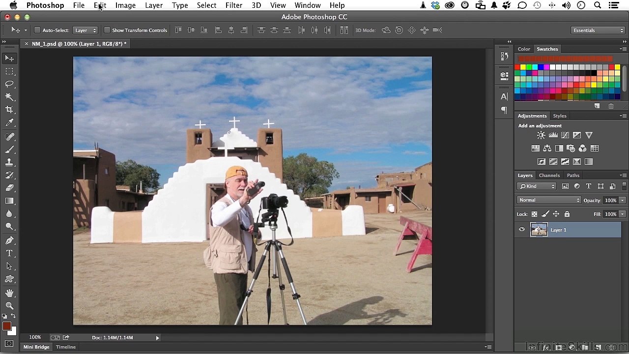Select the Rectangular Marquee tool
The image size is (629, 354).
pyautogui.click(x=9, y=71)
